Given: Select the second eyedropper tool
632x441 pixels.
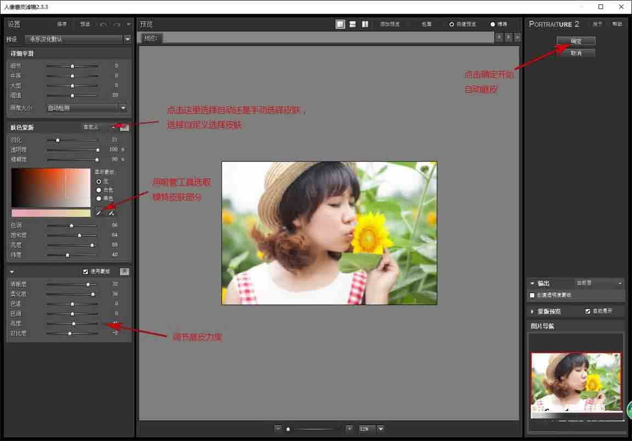Looking at the screenshot, I should coord(111,213).
